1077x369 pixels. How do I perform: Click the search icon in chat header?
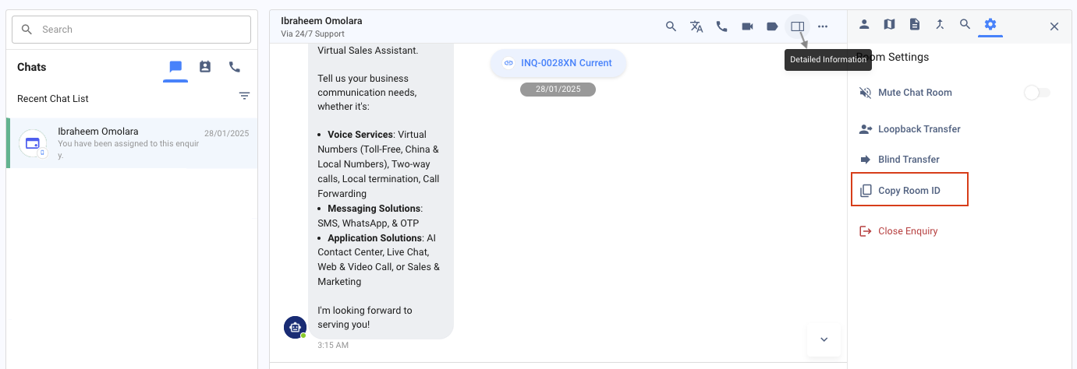(671, 26)
